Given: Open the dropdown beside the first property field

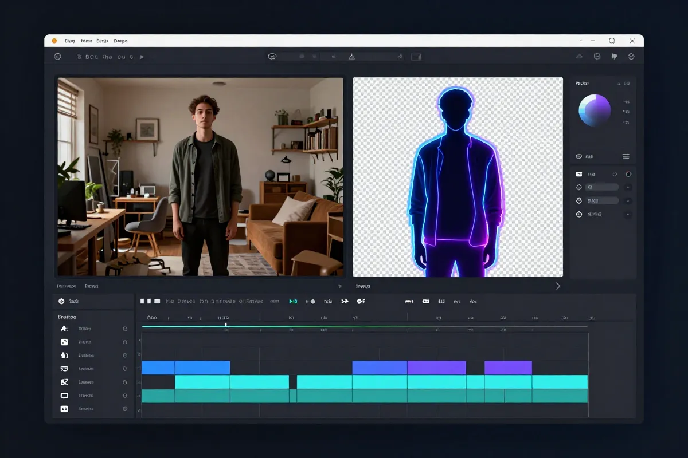Looking at the screenshot, I should (628, 187).
